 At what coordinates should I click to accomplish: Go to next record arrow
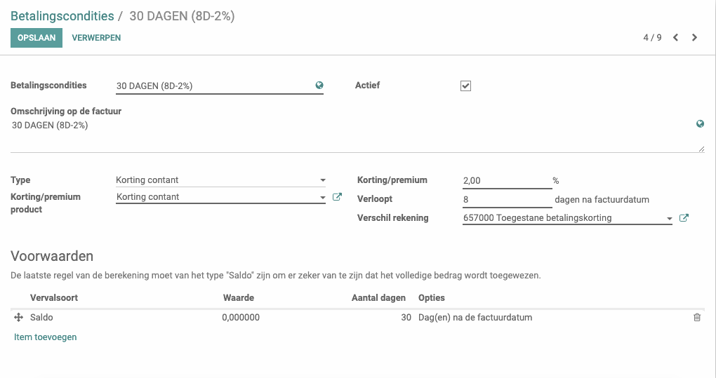[x=694, y=37]
